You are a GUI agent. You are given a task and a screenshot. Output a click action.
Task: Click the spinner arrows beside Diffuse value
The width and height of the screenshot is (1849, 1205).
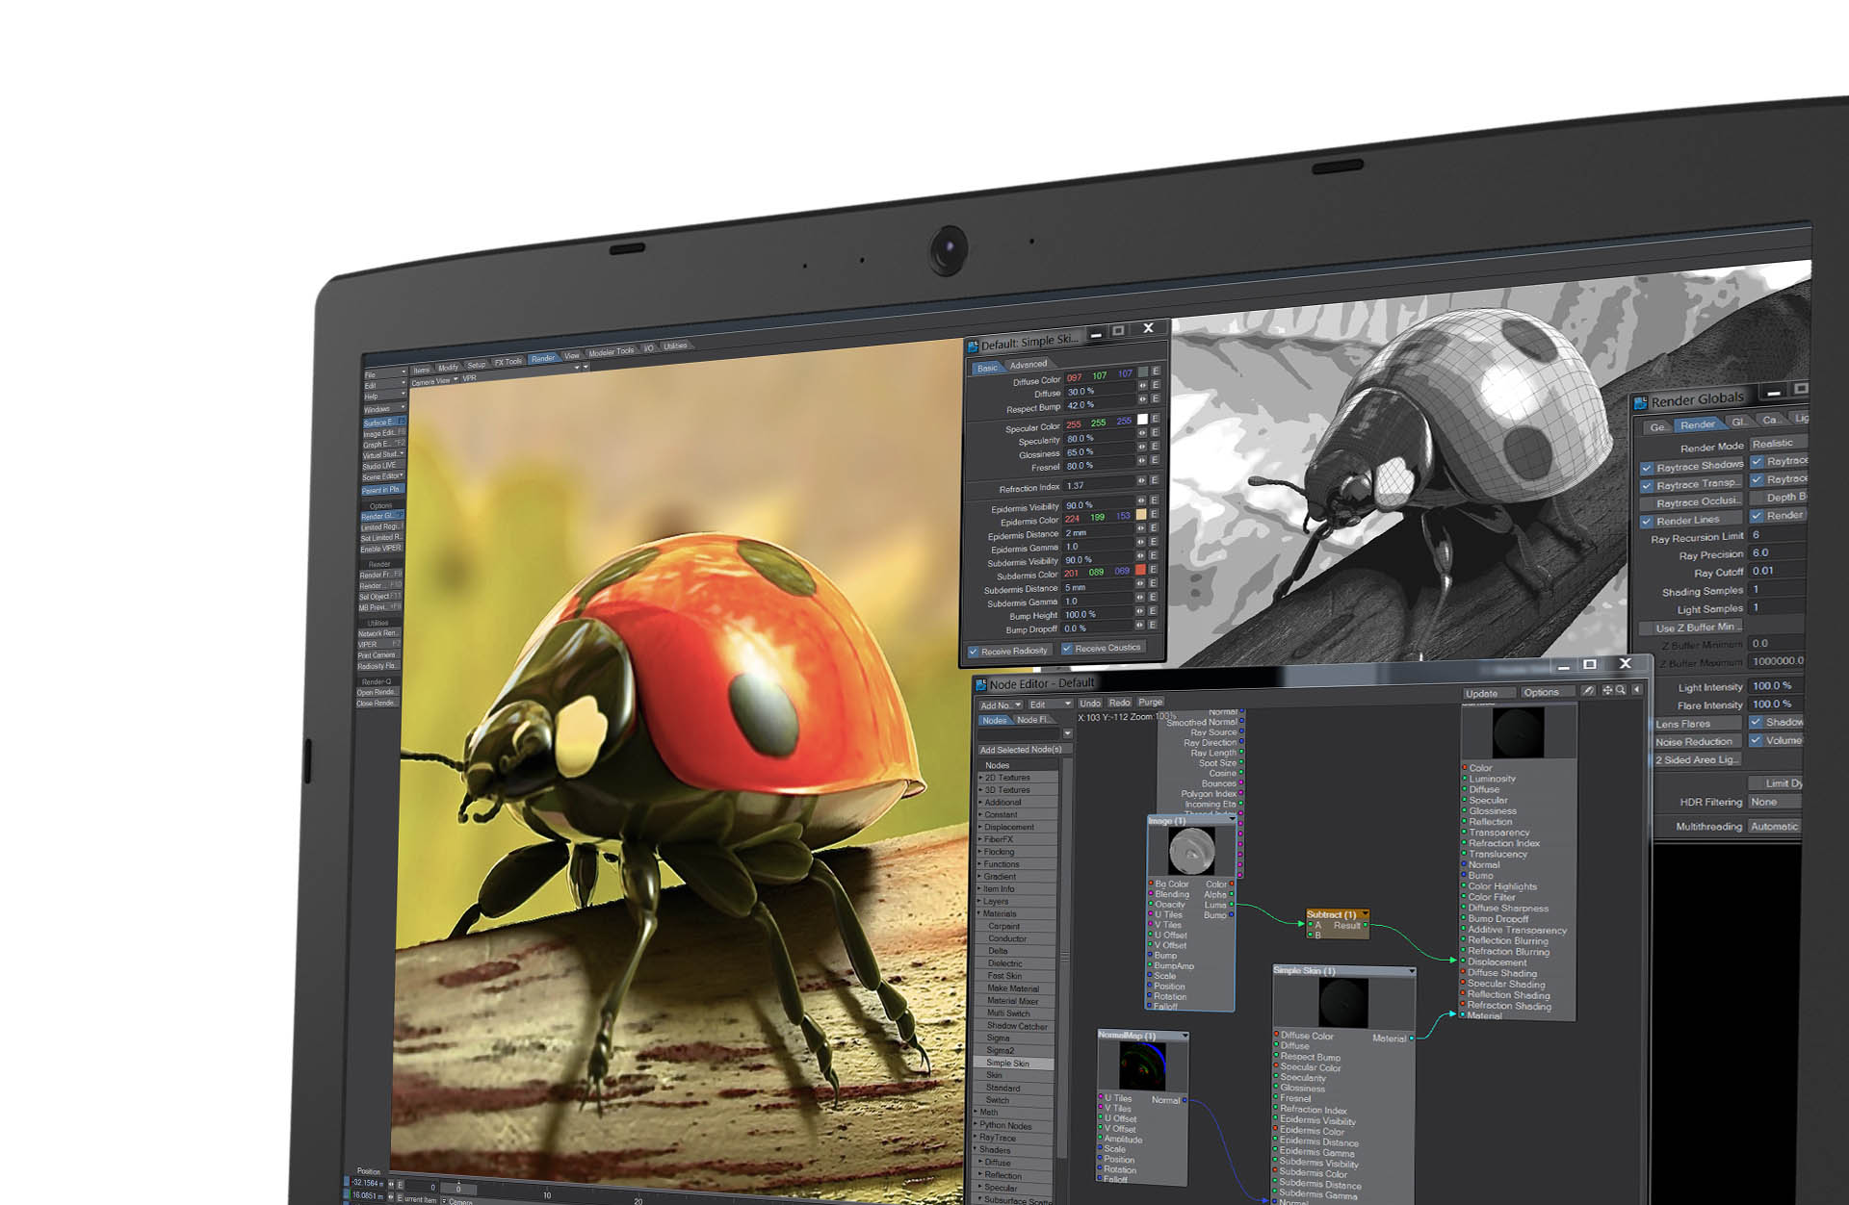tap(1143, 385)
